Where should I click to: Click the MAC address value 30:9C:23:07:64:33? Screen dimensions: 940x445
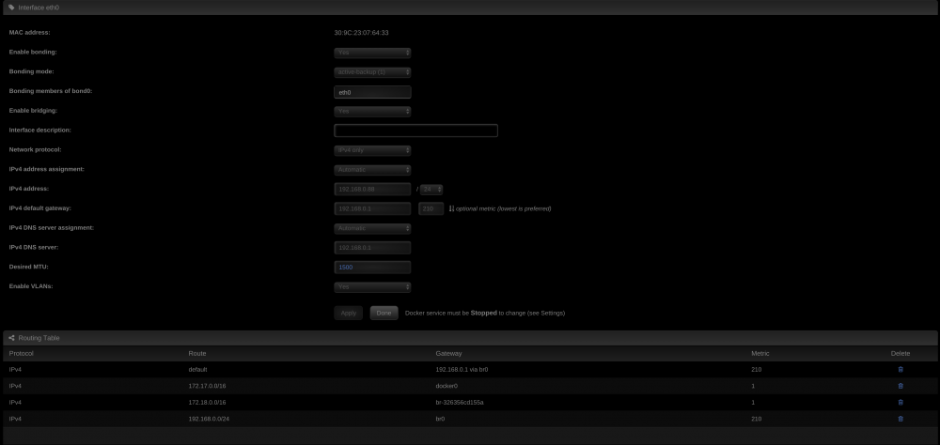coord(362,33)
